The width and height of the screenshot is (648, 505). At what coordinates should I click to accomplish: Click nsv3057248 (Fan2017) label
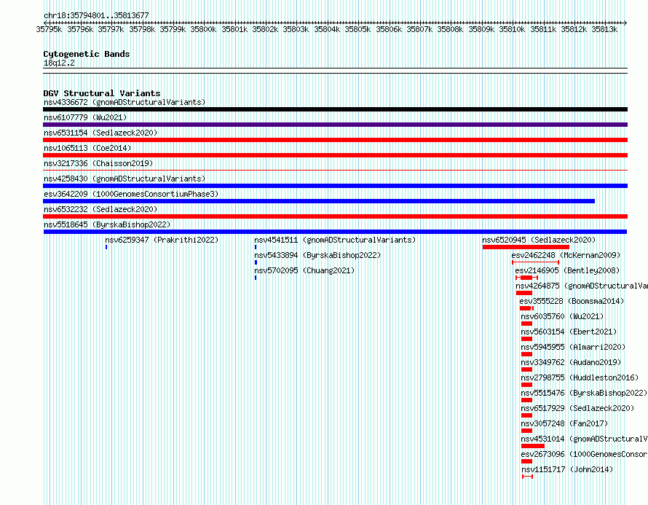pos(564,423)
